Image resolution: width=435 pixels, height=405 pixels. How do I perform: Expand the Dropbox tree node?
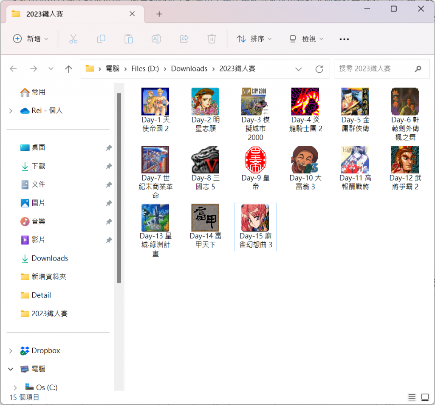point(11,351)
